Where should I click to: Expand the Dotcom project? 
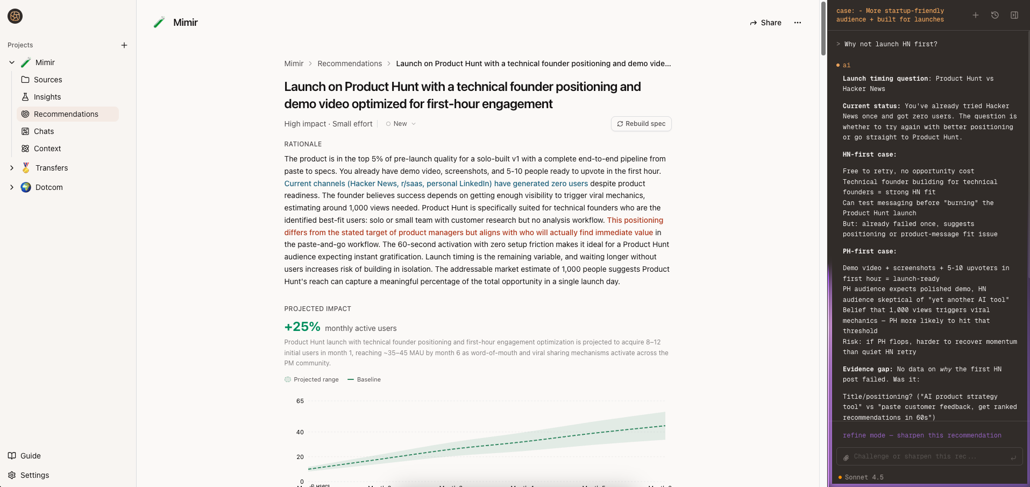coord(11,187)
